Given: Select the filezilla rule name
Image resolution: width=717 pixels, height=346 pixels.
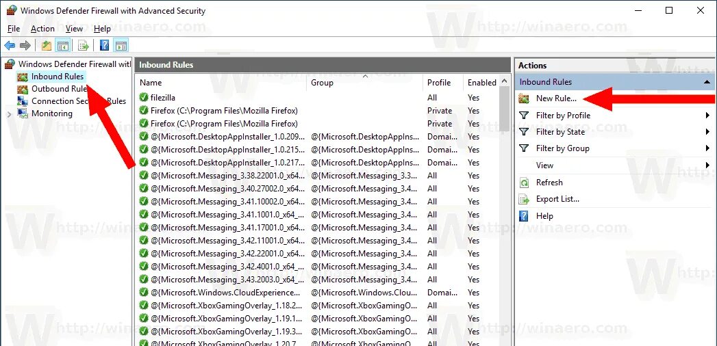Looking at the screenshot, I should pos(163,98).
